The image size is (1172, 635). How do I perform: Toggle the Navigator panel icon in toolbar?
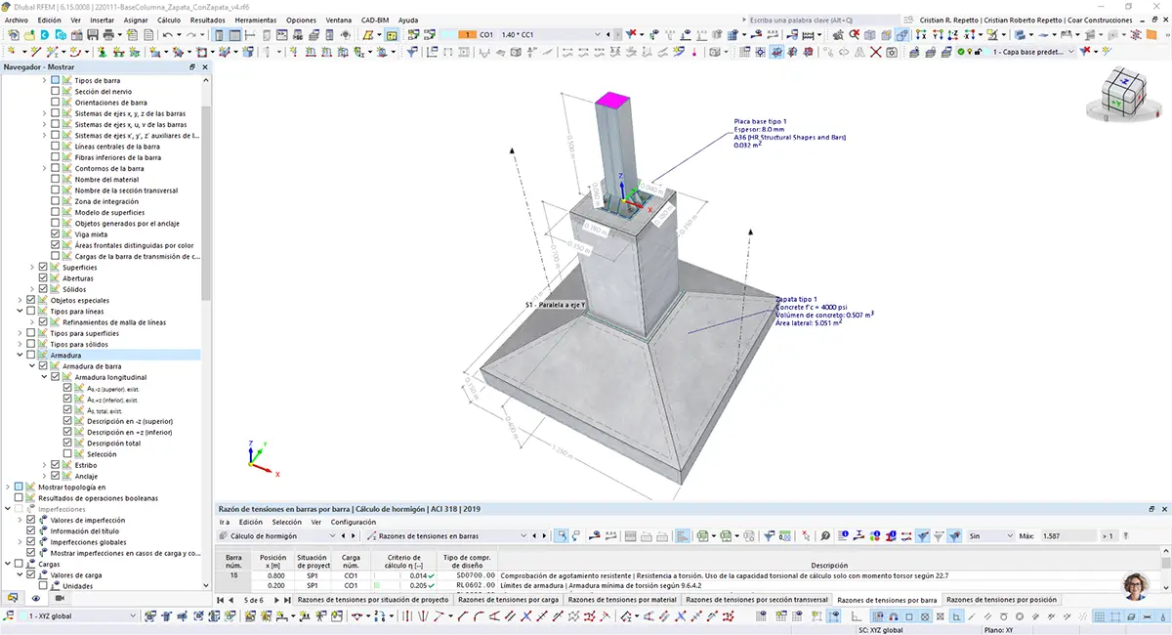point(220,34)
